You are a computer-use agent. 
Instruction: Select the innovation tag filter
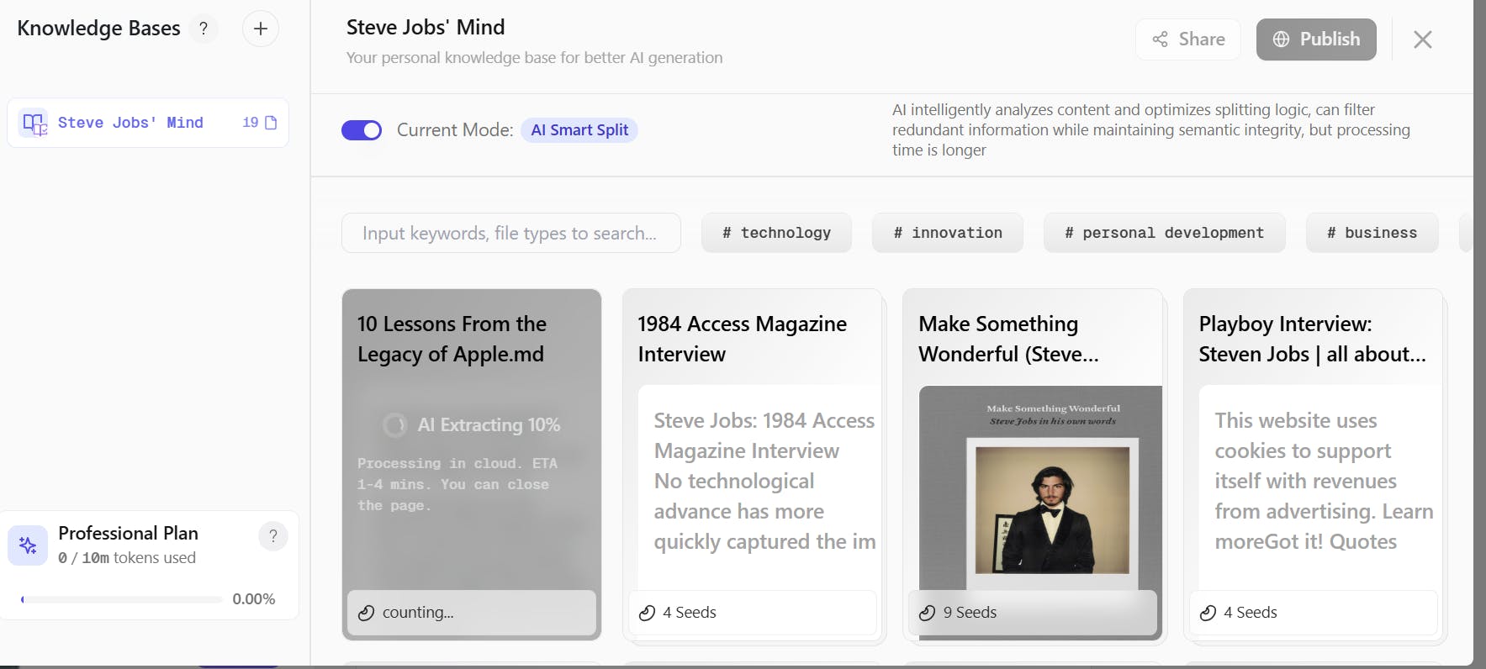(x=947, y=233)
